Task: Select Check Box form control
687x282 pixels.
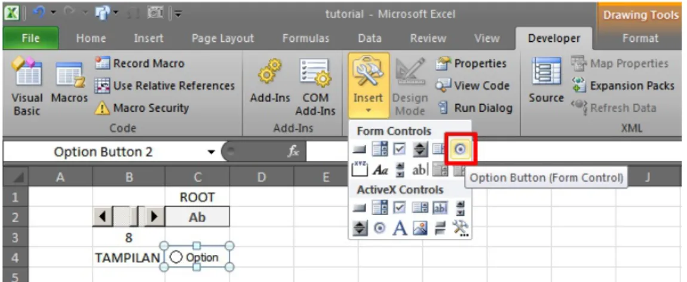Action: click(398, 150)
